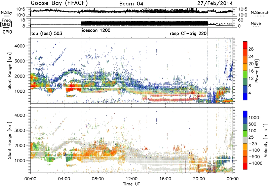Click the '60' Nave axis value
Screen dimensions: 269x186
tap(240, 20)
